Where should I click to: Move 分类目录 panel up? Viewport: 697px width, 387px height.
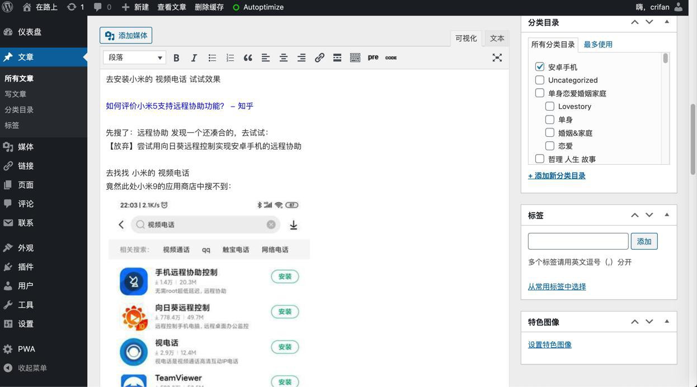point(635,22)
